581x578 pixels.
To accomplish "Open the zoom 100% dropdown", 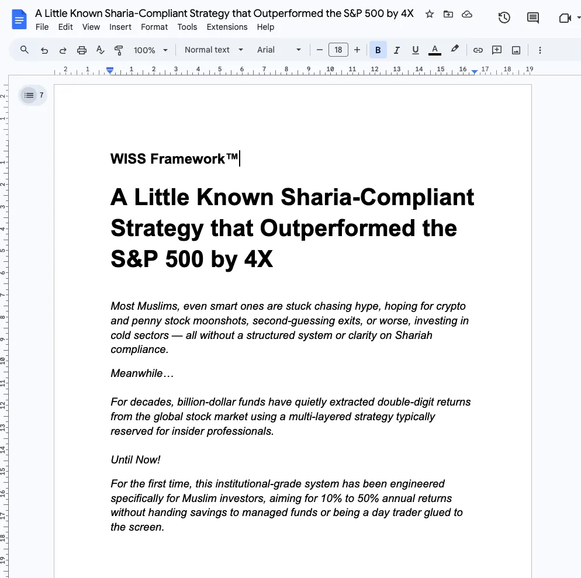I will [150, 50].
